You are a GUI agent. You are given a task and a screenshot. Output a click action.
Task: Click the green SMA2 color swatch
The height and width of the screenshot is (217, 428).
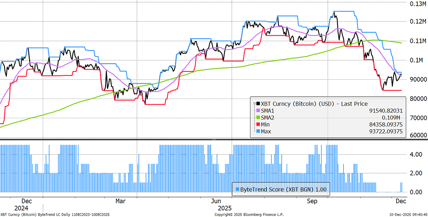(x=259, y=117)
